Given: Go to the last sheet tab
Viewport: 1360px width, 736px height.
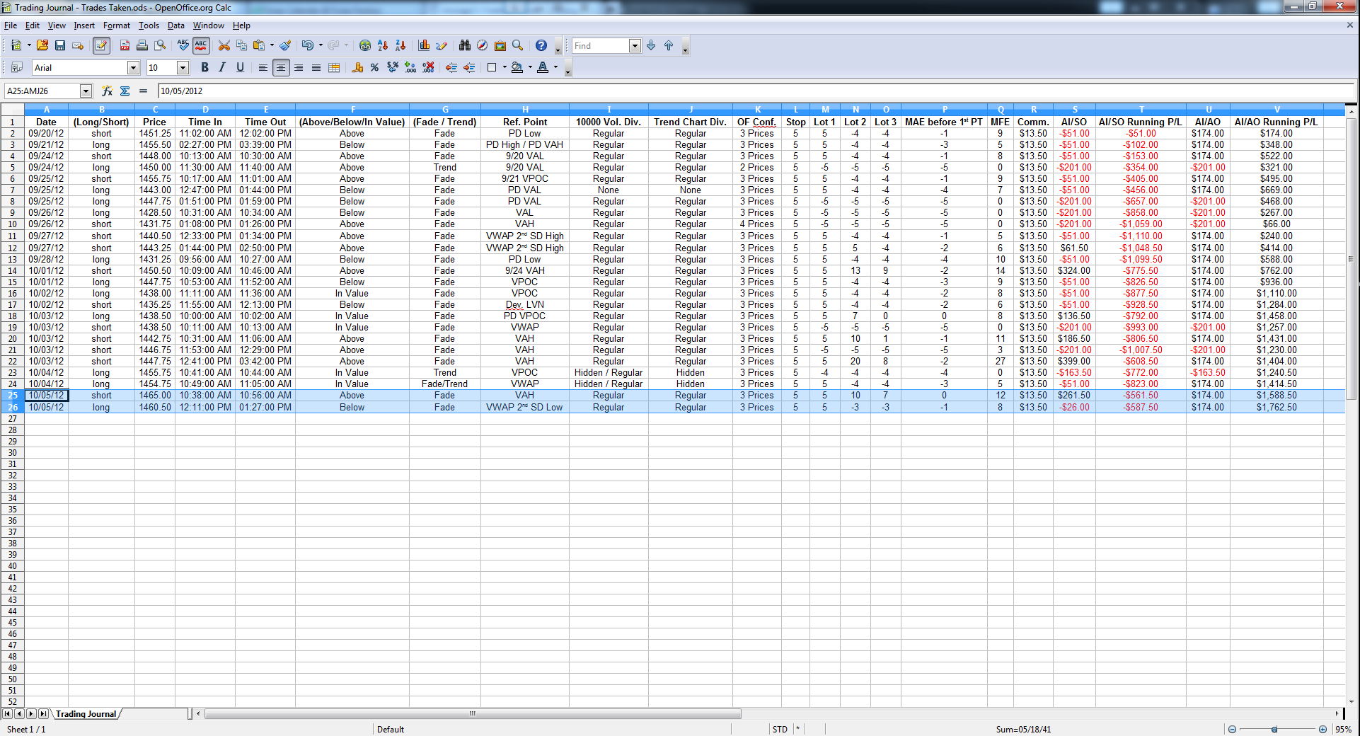Looking at the screenshot, I should [x=43, y=713].
